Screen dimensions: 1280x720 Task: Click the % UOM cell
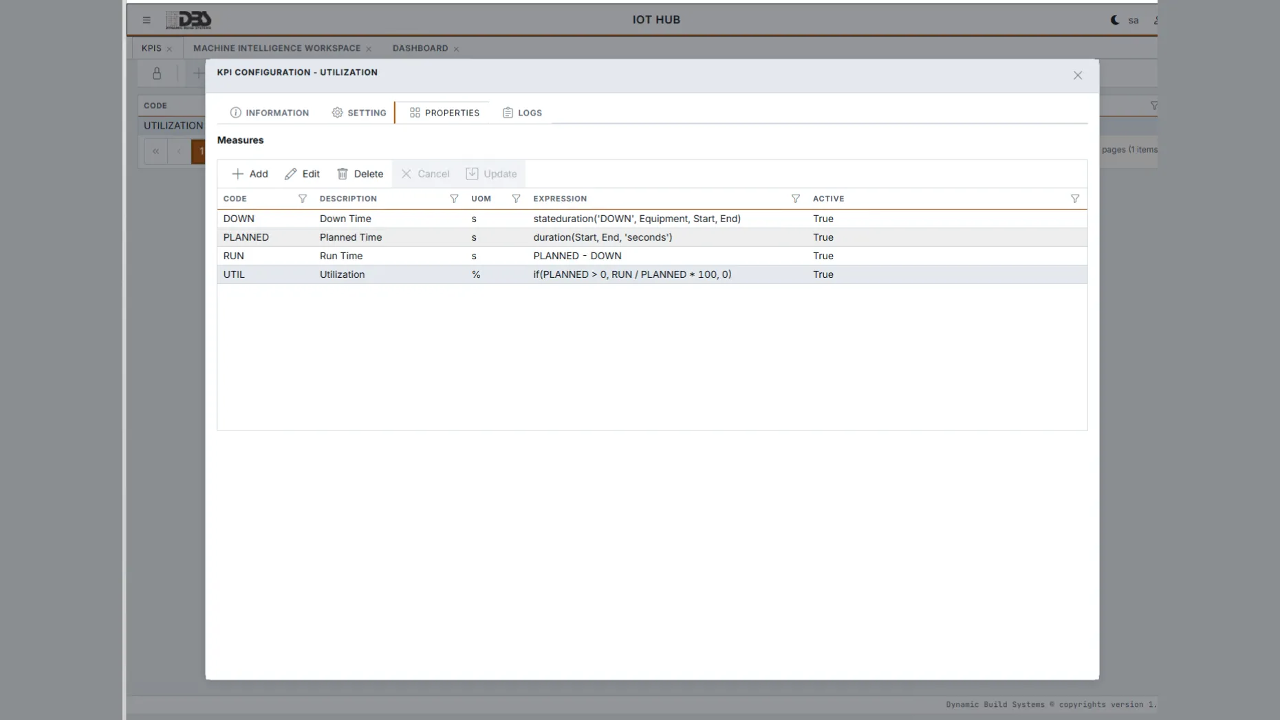[476, 274]
